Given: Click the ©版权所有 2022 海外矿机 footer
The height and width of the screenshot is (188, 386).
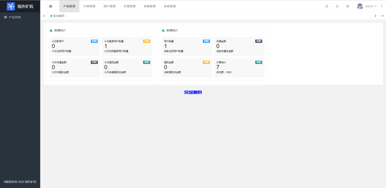Looking at the screenshot, I should pos(20,182).
